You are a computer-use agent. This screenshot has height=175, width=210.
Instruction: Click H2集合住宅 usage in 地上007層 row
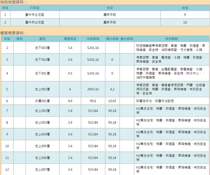point(171,170)
